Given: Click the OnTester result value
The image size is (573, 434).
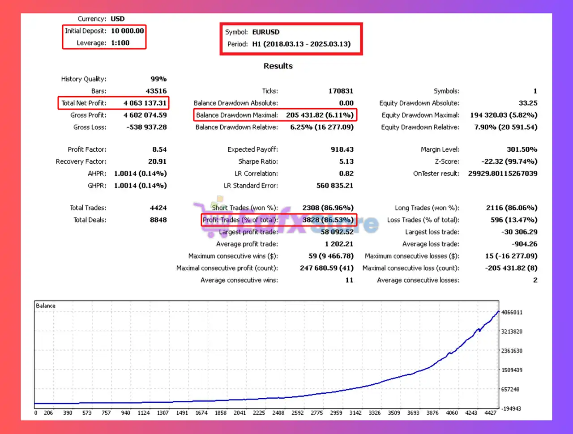Looking at the screenshot, I should [x=502, y=174].
